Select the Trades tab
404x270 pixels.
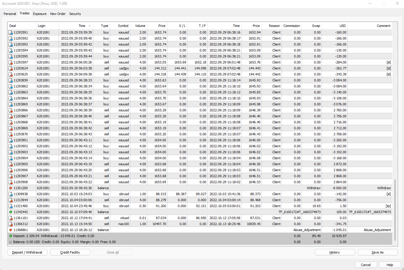[x=25, y=13]
